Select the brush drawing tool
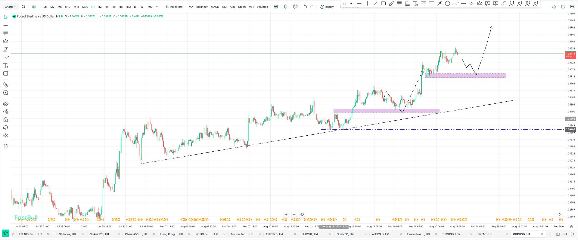 [391, 4]
